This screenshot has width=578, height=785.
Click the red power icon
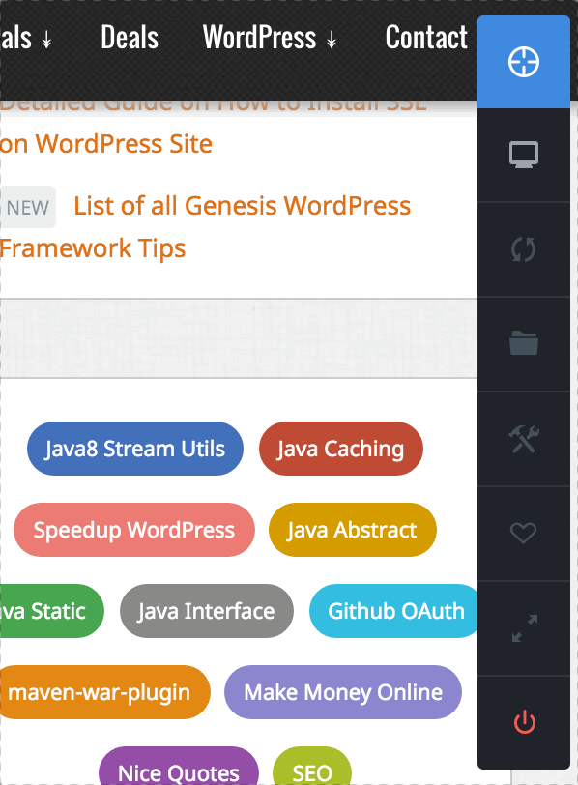click(525, 722)
